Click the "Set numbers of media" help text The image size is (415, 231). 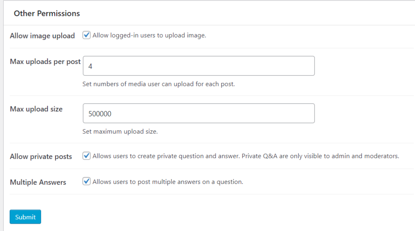[x=158, y=84]
